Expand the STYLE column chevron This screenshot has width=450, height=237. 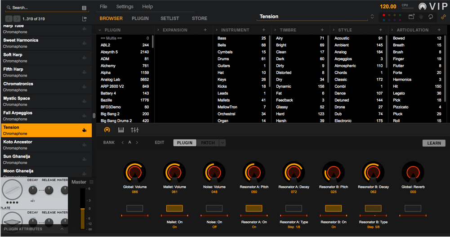(334, 30)
